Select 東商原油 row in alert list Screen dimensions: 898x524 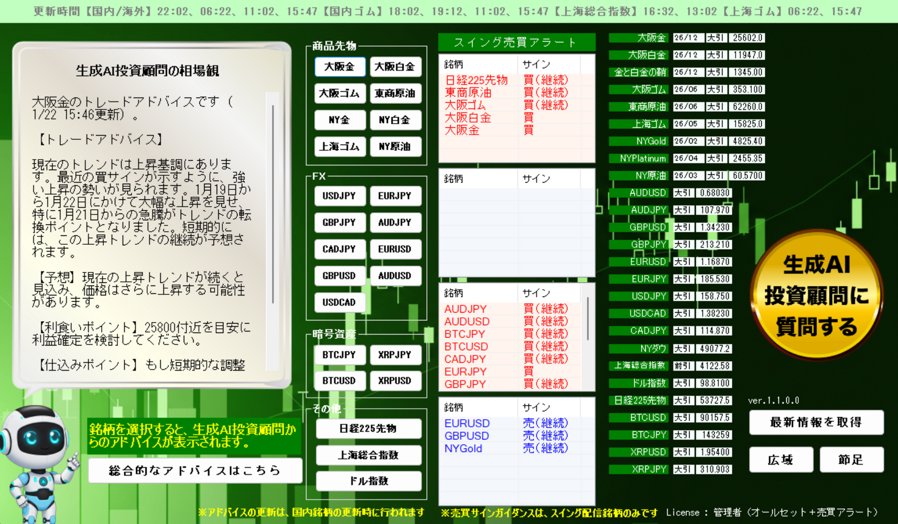516,93
